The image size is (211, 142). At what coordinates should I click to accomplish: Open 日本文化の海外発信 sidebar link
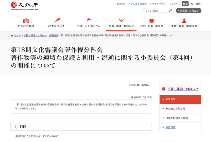(x=177, y=118)
